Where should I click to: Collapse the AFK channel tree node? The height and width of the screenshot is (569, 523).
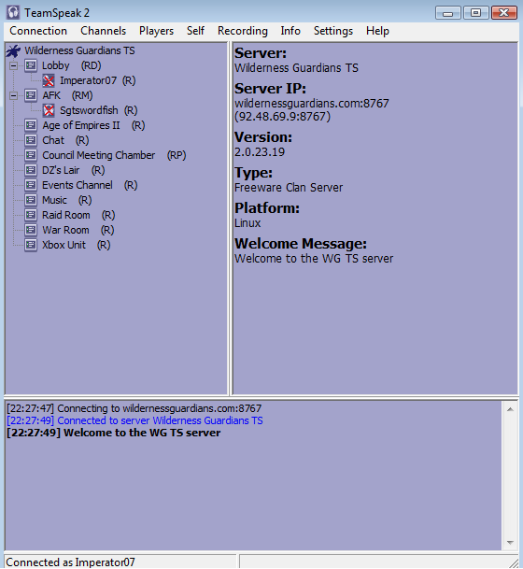[x=13, y=96]
